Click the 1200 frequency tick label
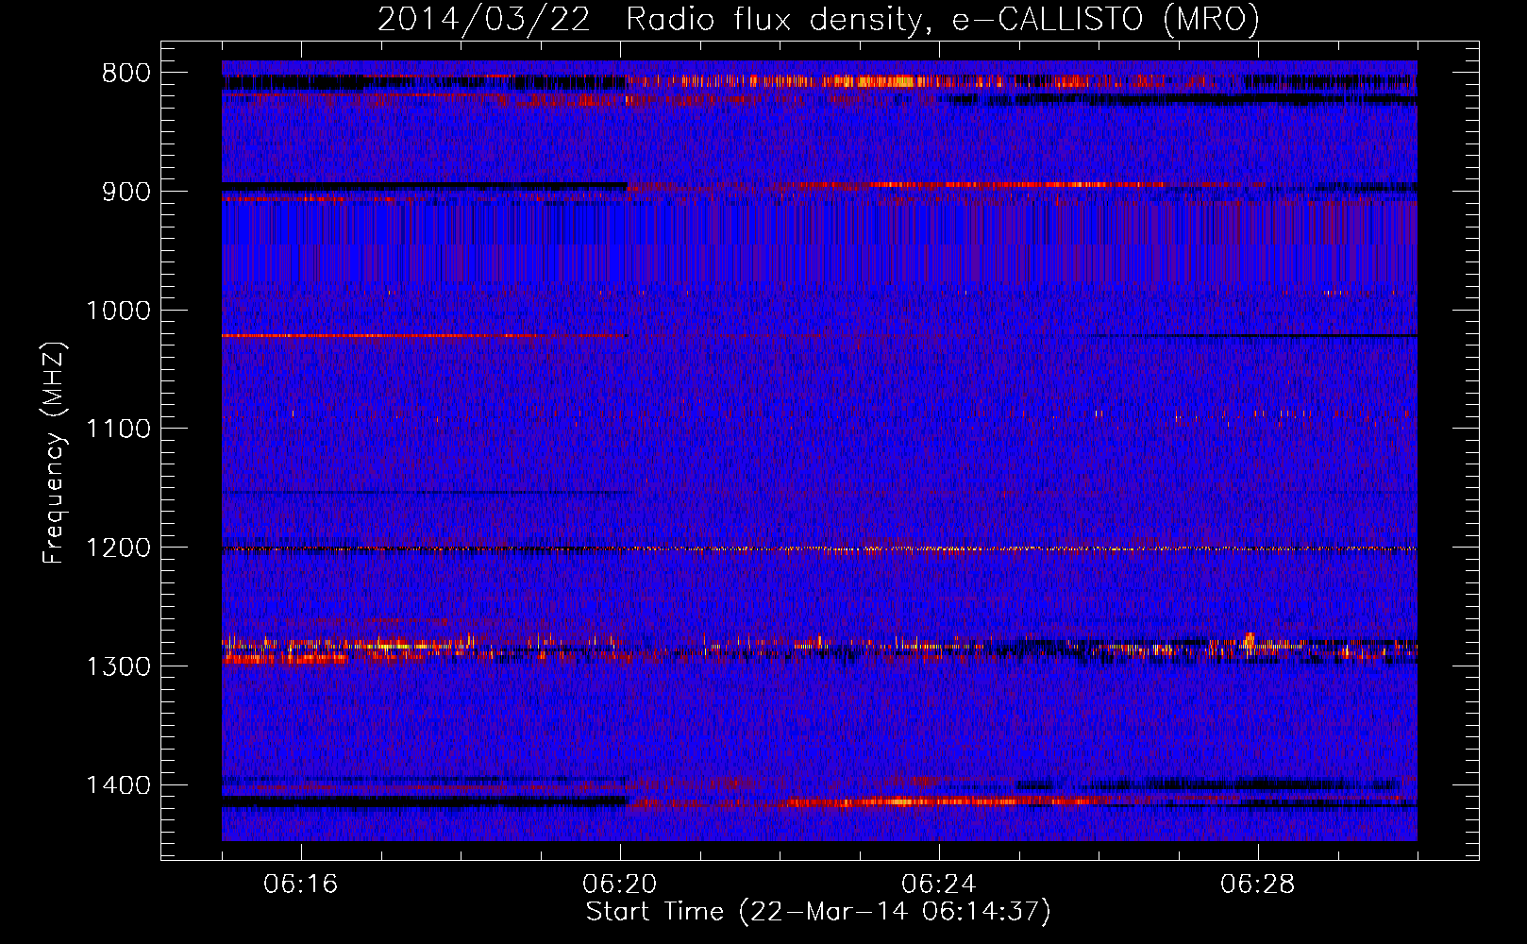 coord(118,548)
